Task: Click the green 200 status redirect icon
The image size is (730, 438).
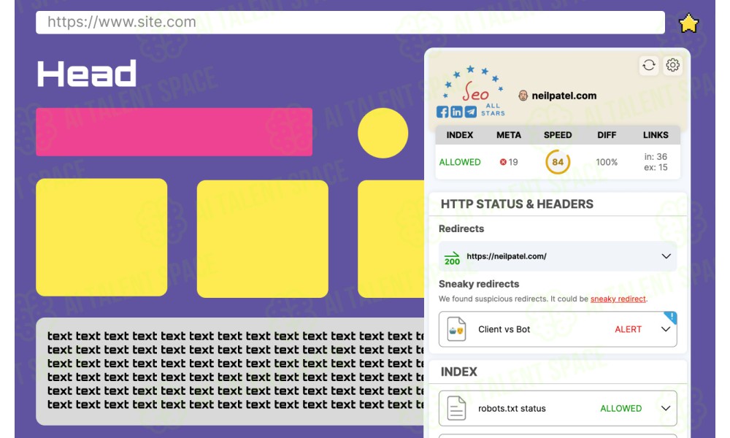Action: (x=452, y=258)
